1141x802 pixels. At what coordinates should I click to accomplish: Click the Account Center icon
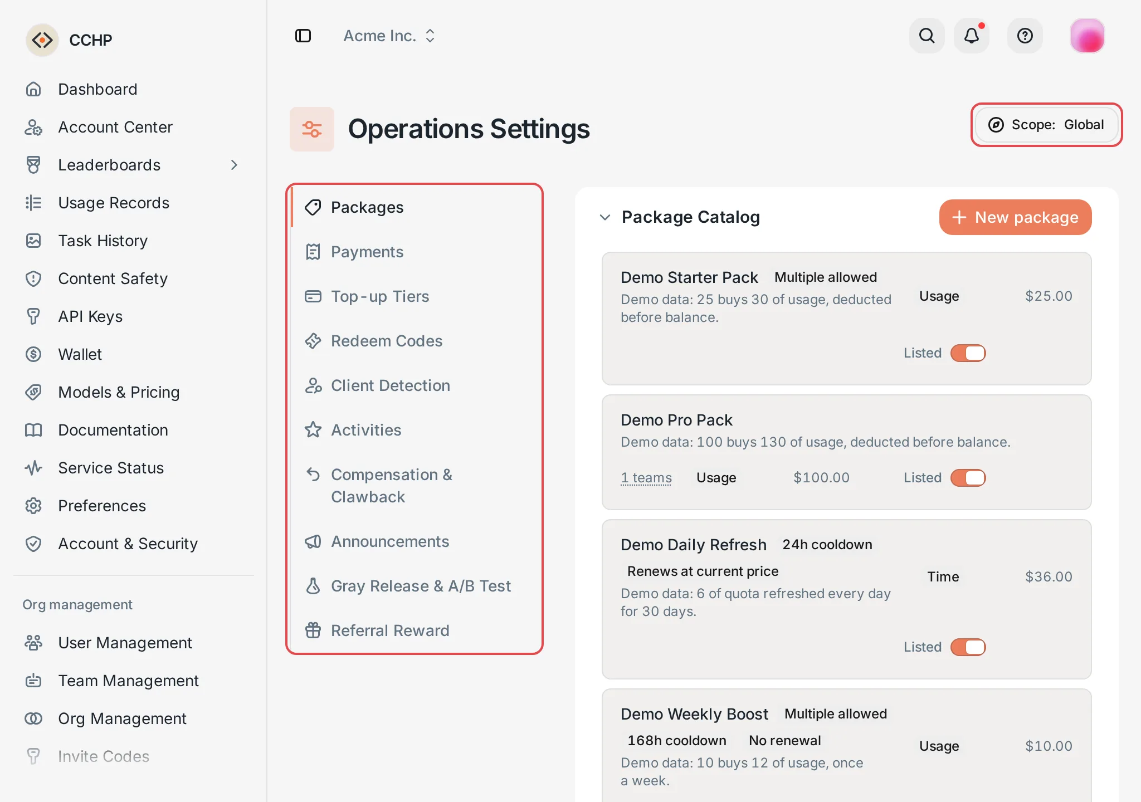click(33, 127)
